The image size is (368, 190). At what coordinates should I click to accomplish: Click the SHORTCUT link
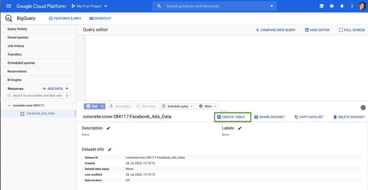(100, 18)
